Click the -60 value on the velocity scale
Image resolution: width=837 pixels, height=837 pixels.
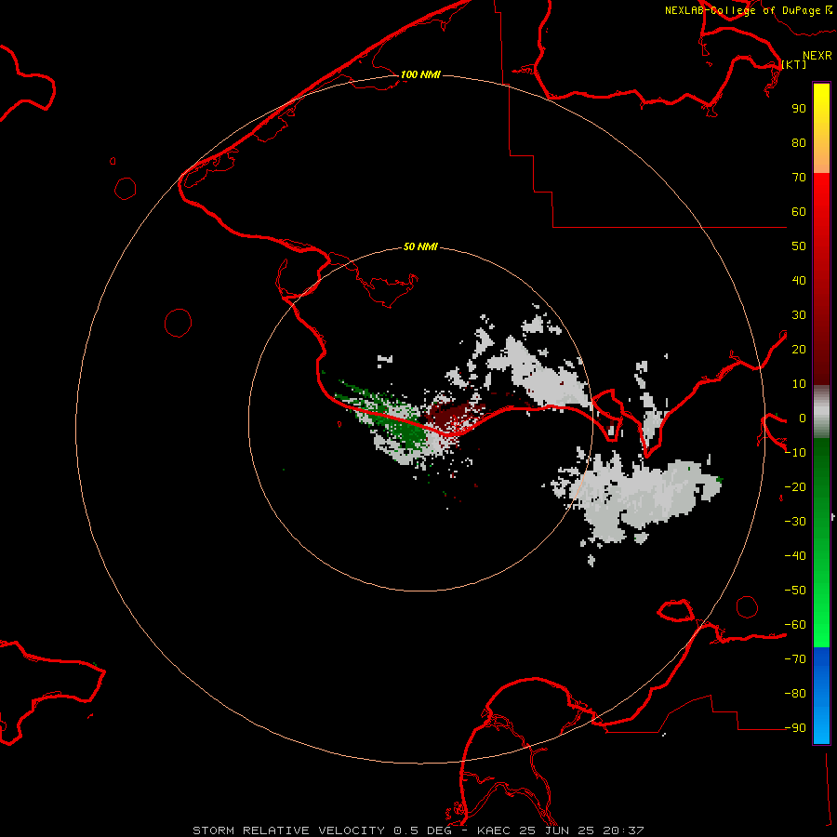795,625
